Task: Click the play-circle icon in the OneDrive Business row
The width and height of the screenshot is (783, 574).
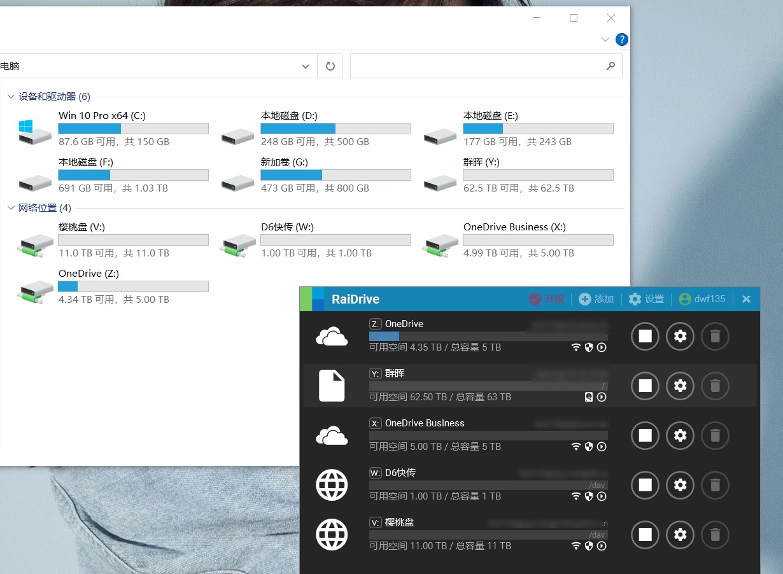Action: tap(602, 447)
